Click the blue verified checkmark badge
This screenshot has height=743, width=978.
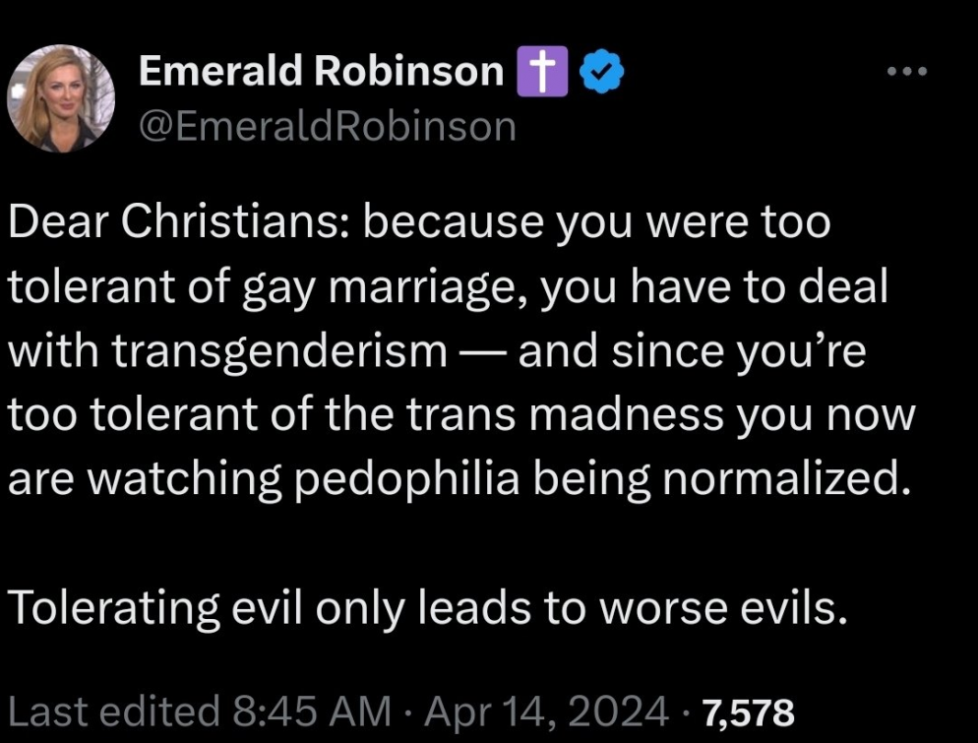pos(602,72)
